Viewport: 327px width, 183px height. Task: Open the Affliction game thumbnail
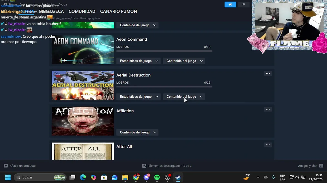coord(83,121)
